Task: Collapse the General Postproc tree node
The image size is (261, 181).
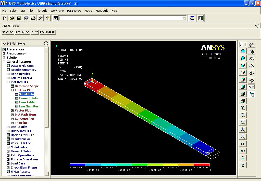Action: coord(4,62)
